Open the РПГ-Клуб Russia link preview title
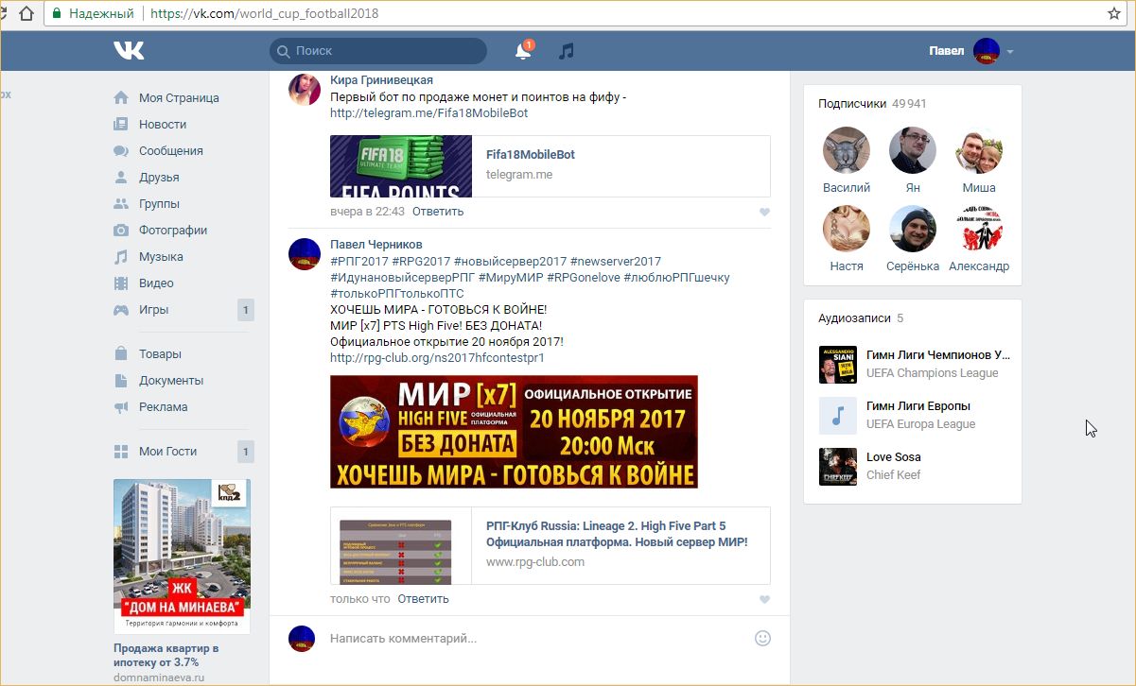Viewport: 1136px width, 686px height. [x=617, y=535]
